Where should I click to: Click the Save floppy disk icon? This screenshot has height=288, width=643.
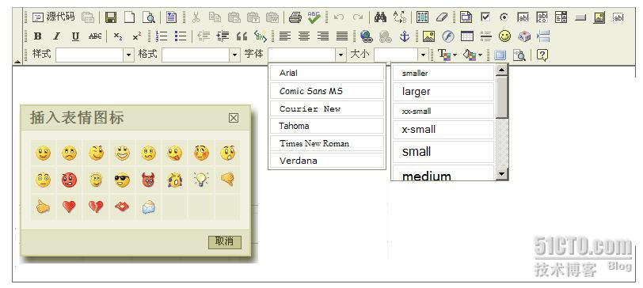click(111, 17)
